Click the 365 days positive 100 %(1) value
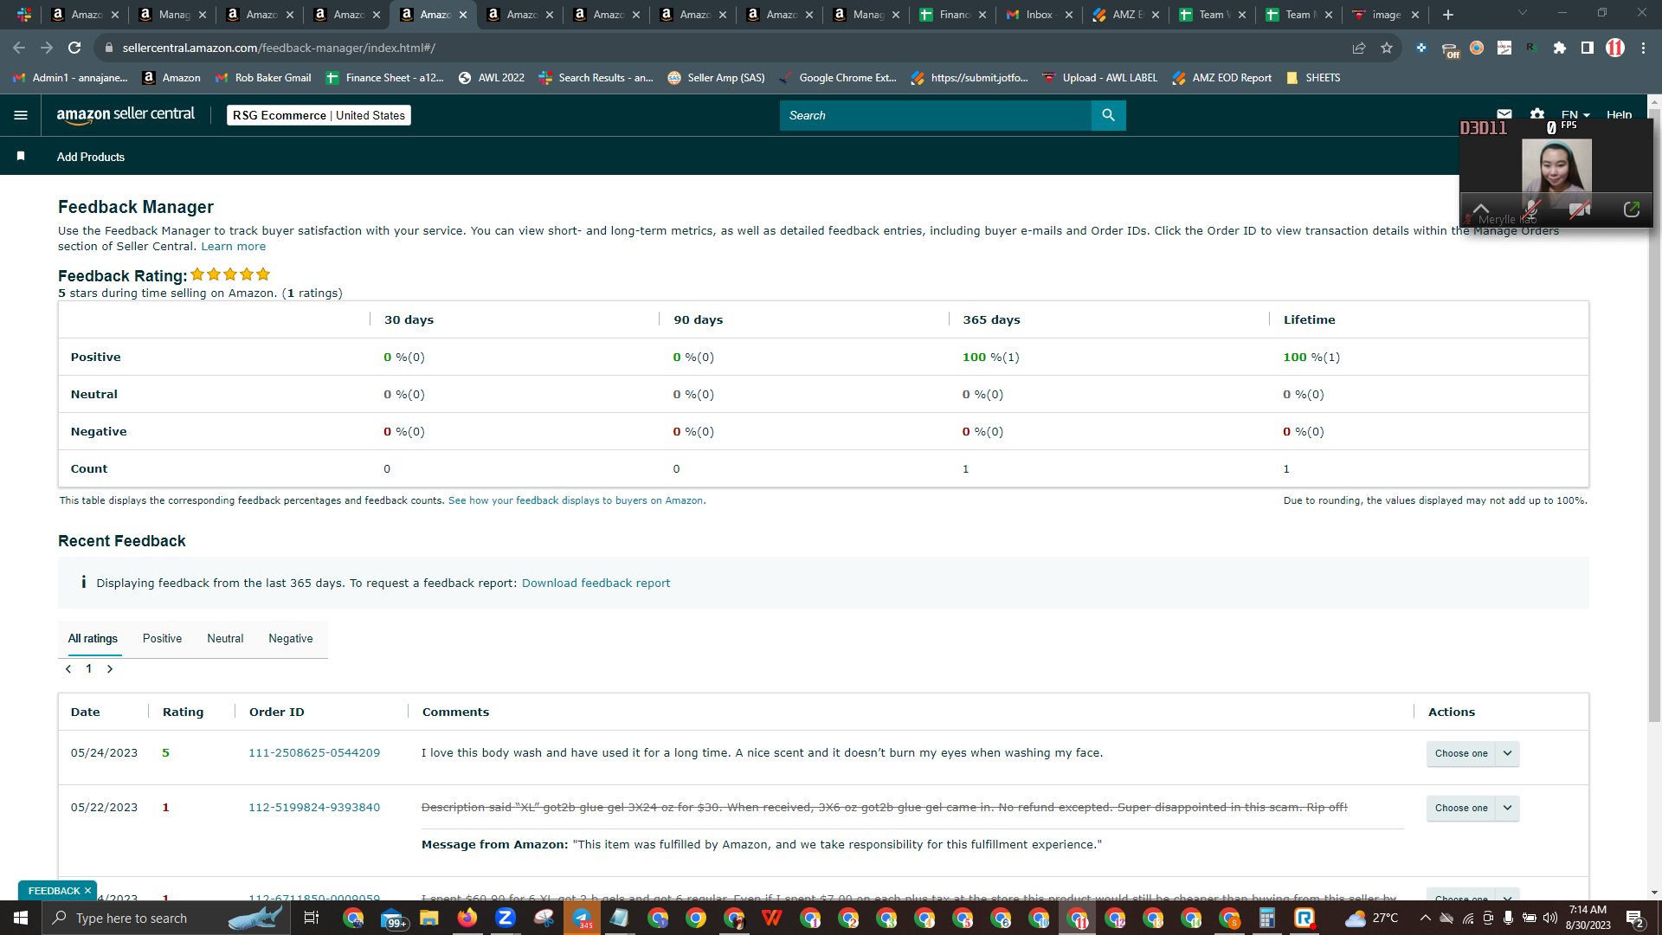 point(991,358)
